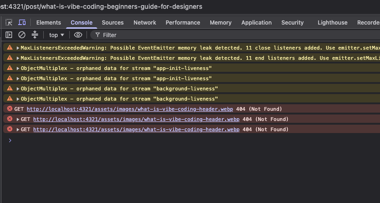Click the collapse-groups icon beside the clear icon

tap(35, 35)
